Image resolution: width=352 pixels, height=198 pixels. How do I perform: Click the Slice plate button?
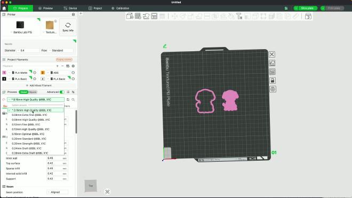tap(307, 9)
